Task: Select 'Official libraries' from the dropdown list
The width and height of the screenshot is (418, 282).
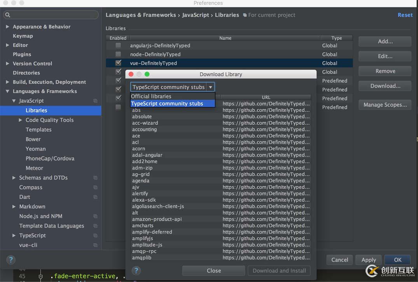Action: 151,96
